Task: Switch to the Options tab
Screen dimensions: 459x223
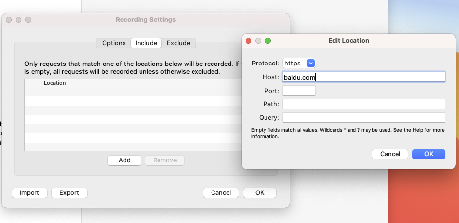Action: [114, 43]
